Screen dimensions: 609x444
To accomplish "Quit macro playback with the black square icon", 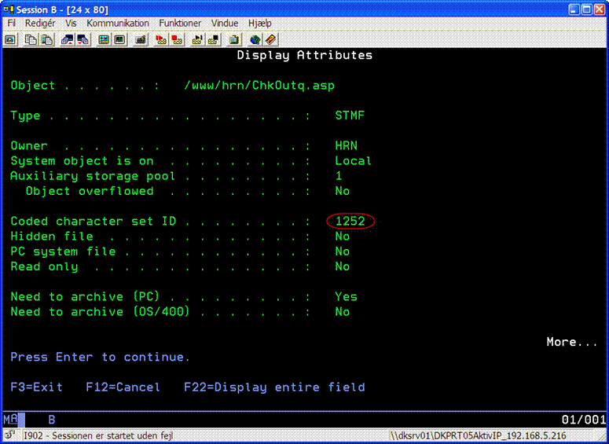I will (214, 39).
